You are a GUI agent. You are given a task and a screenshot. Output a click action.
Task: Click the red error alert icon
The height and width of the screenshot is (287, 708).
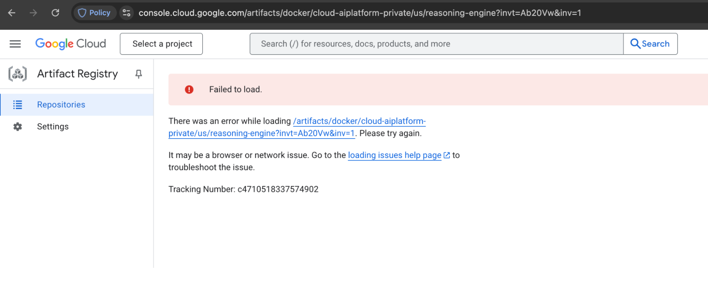tap(189, 89)
